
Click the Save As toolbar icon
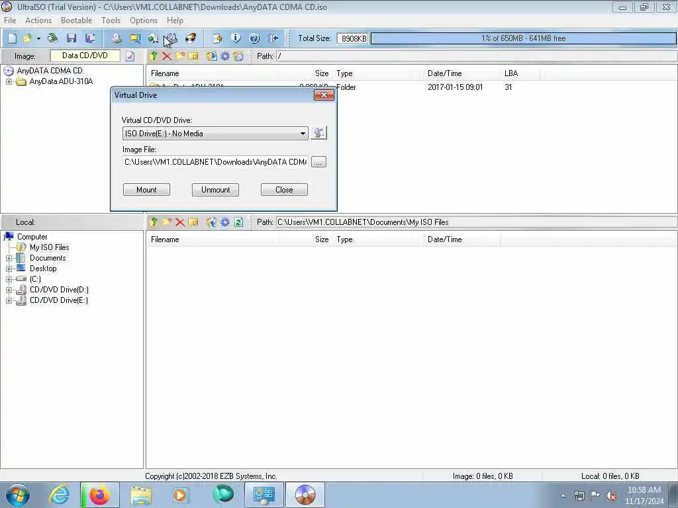90,38
